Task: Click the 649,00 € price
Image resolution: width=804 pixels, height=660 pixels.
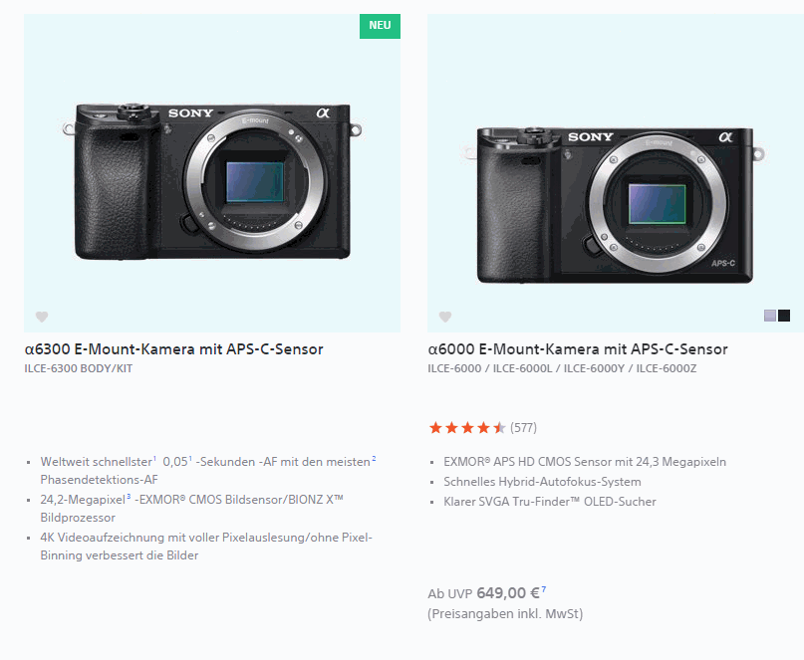Action: point(508,592)
